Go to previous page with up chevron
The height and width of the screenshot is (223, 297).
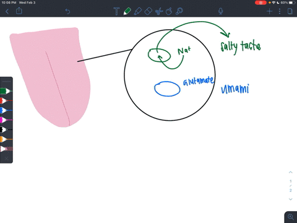(291, 172)
